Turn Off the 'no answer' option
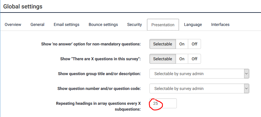 pyautogui.click(x=194, y=44)
